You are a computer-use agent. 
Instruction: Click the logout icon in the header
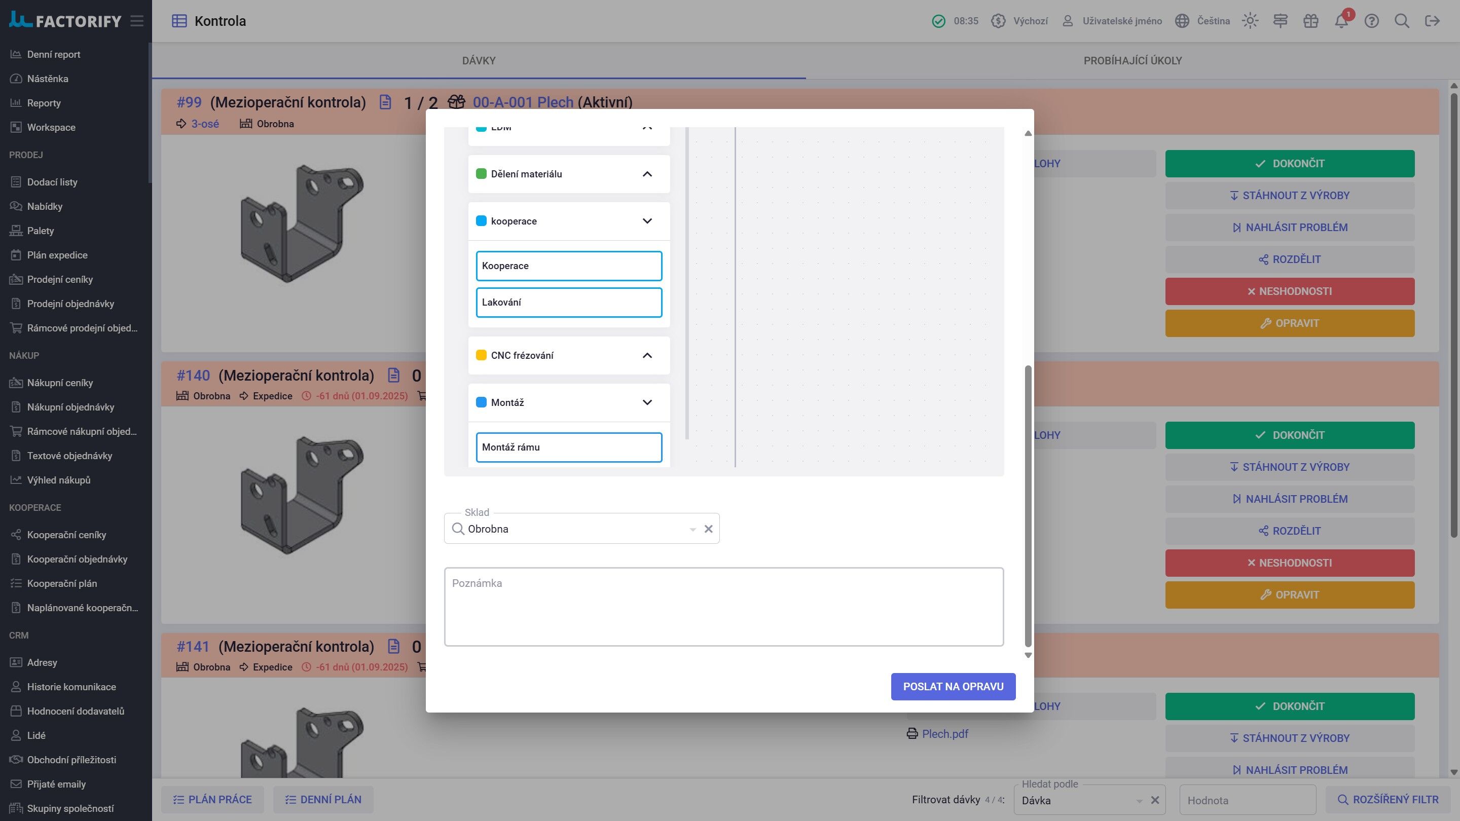point(1432,21)
